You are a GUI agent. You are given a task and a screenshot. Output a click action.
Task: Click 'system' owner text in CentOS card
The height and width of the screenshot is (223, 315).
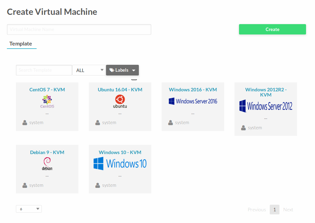pos(36,123)
